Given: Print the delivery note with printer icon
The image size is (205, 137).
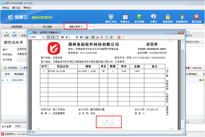Looking at the screenshot, I should click(x=111, y=37).
